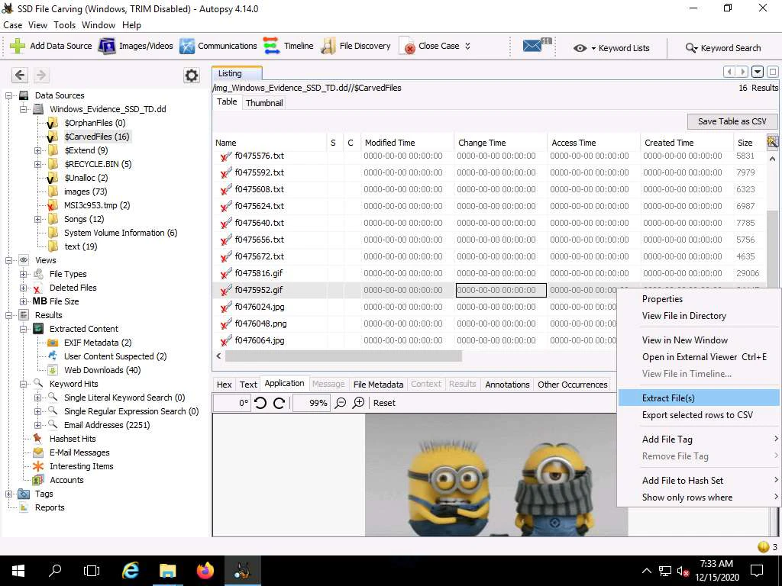The image size is (782, 586).
Task: Select Properties in the context menu
Action: (x=699, y=299)
